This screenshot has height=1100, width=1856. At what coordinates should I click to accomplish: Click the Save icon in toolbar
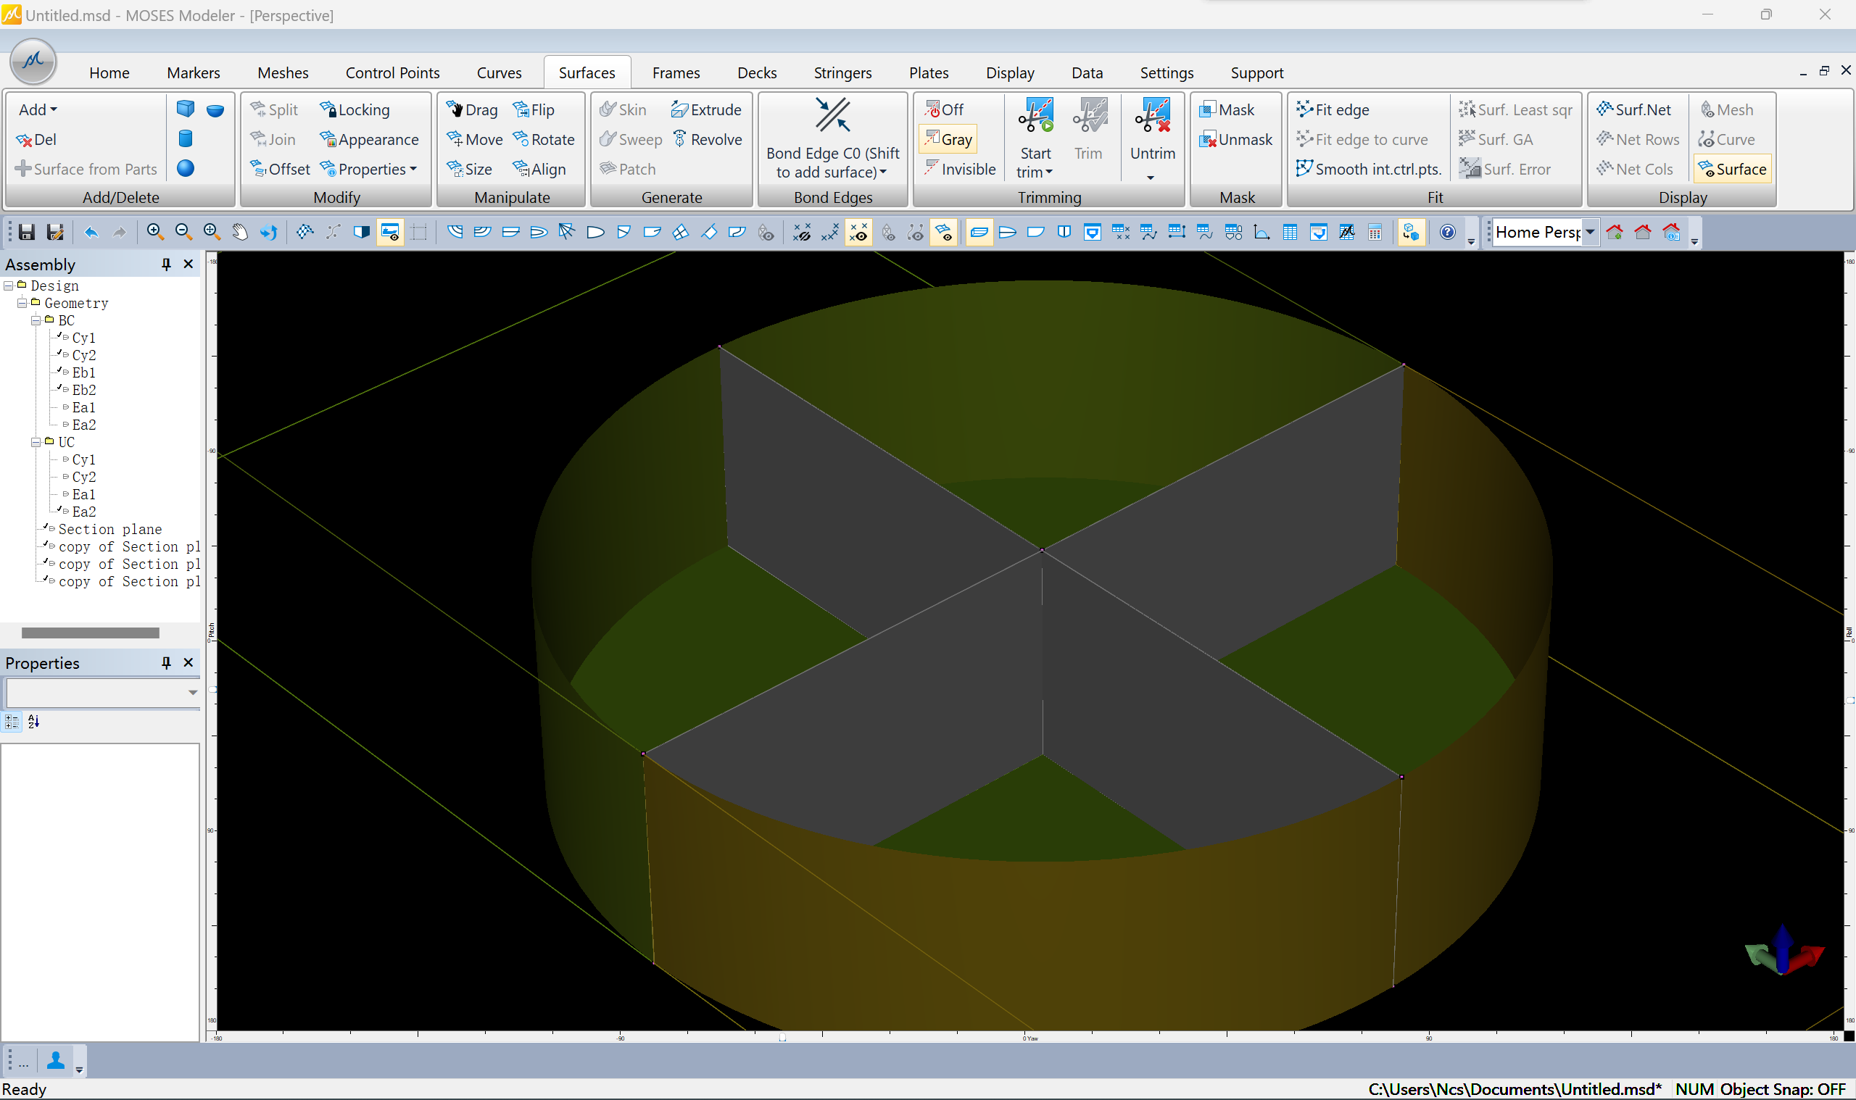[27, 233]
